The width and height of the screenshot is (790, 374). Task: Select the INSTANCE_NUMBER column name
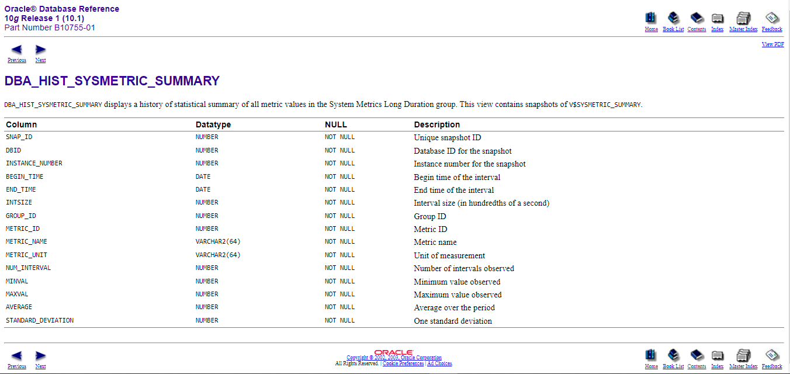34,164
